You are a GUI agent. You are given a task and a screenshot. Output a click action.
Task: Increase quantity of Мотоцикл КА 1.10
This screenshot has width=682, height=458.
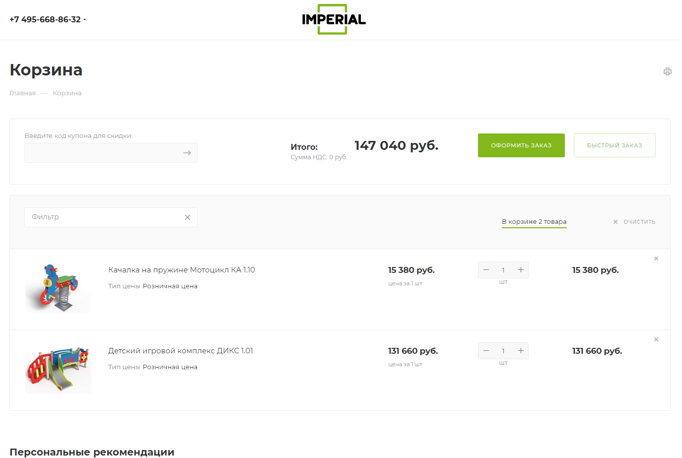[521, 270]
